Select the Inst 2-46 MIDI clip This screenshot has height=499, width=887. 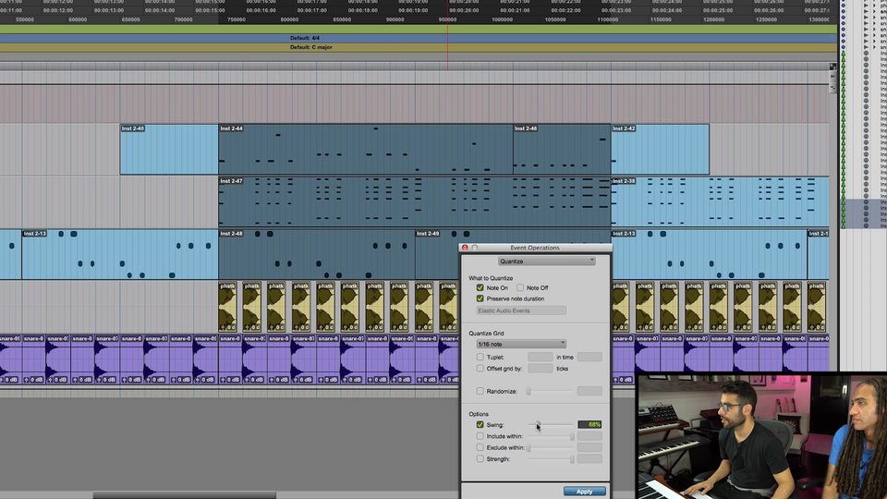pos(562,150)
